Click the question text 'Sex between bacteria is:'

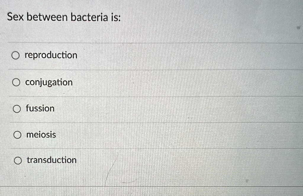coord(64,18)
